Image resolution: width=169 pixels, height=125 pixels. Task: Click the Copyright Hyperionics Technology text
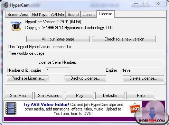(x=69, y=28)
